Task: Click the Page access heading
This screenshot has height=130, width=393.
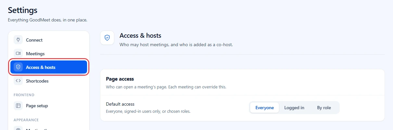Action: click(x=120, y=79)
